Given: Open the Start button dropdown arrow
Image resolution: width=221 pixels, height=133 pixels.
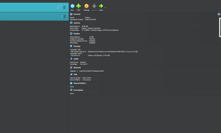Looking at the screenshot, I should (105, 7).
